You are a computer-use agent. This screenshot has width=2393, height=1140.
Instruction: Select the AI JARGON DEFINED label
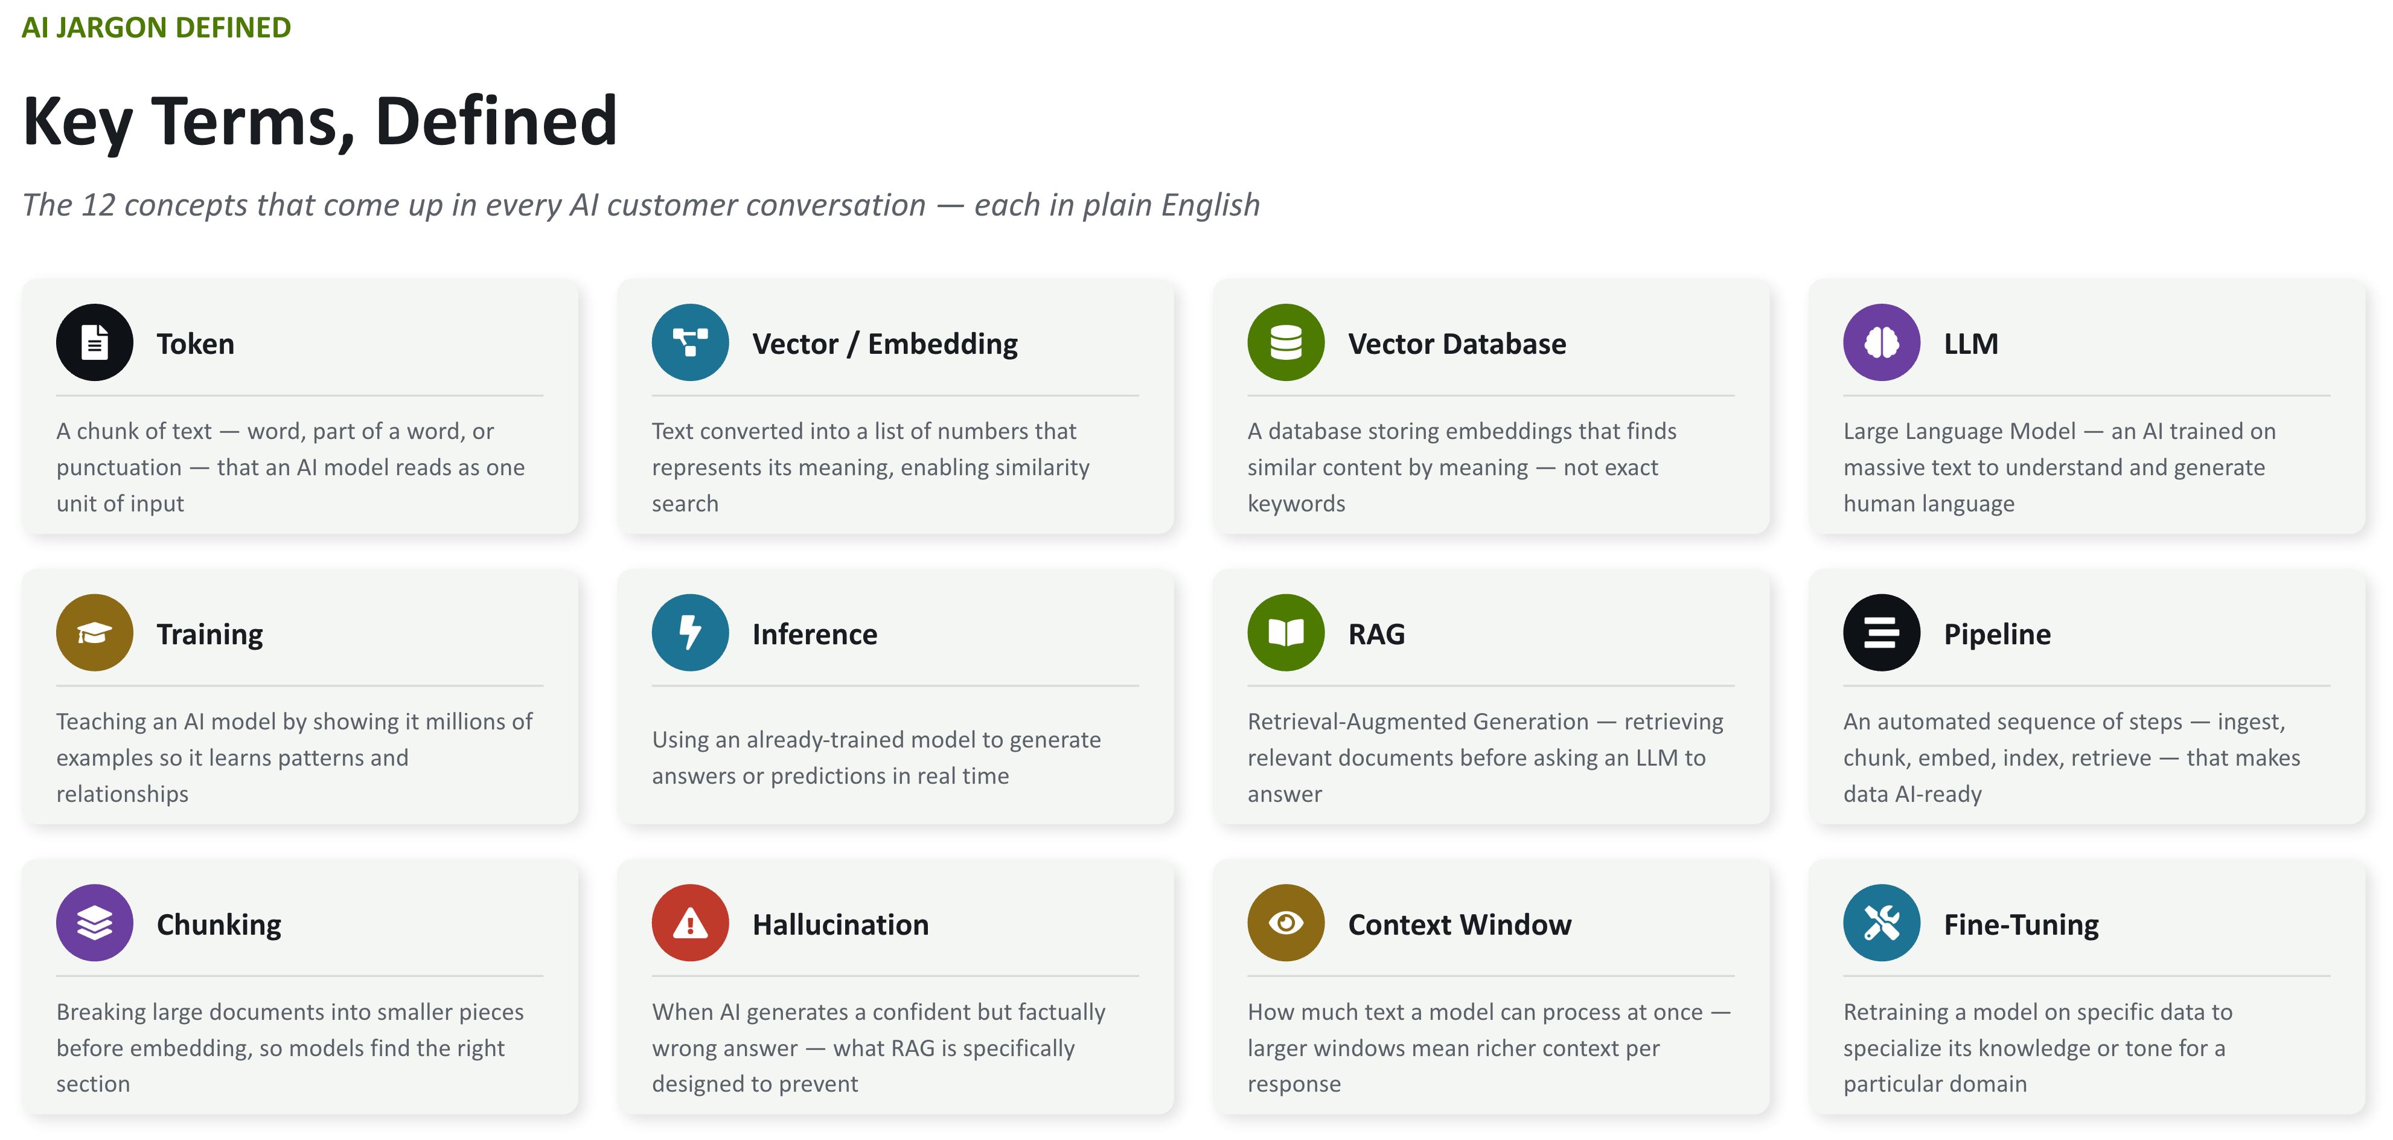(156, 27)
